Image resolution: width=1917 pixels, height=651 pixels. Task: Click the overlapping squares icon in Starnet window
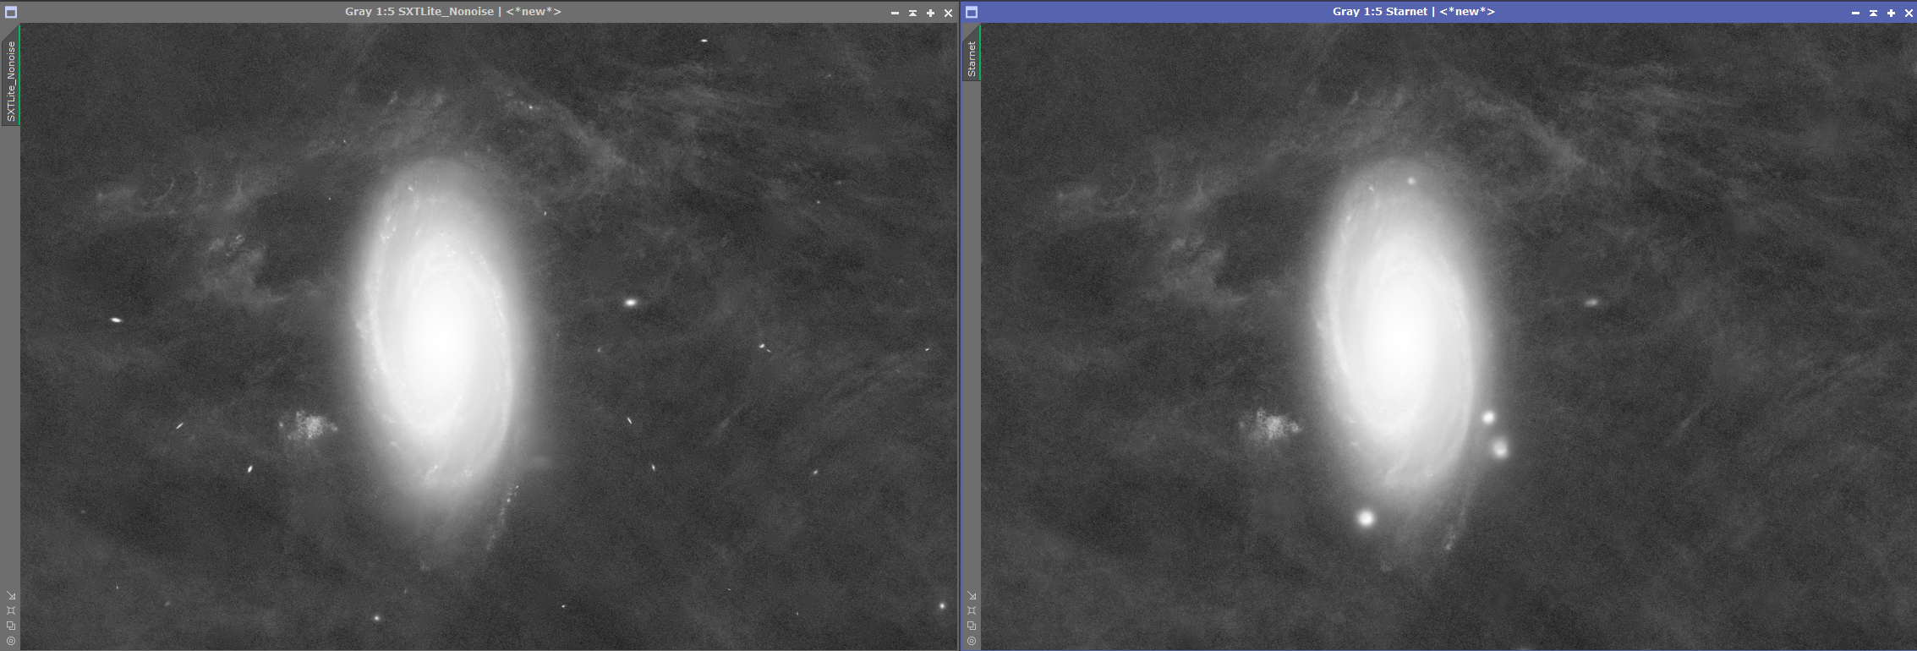point(972,626)
